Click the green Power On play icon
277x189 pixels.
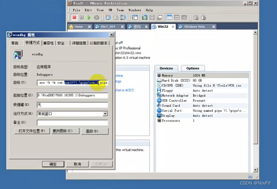coord(89,18)
